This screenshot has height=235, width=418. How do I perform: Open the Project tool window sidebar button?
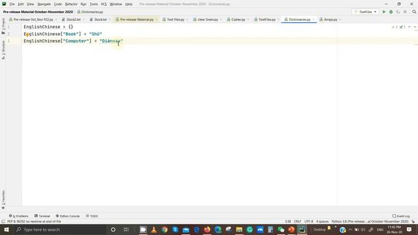click(x=3, y=26)
